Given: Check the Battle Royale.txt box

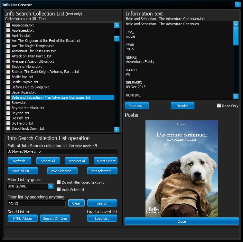Looking at the screenshot, I should coord(8,82).
